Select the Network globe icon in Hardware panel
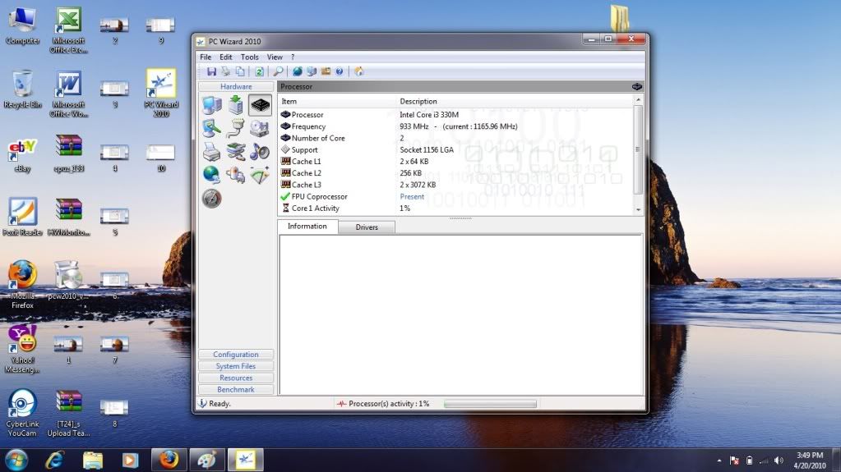 pyautogui.click(x=212, y=175)
